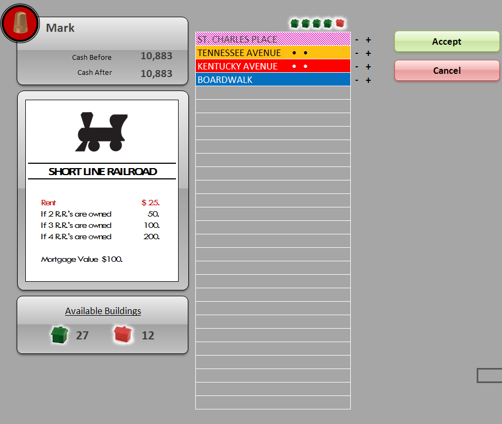Remove a house from Tennessee Avenue
The image size is (502, 424).
[357, 53]
